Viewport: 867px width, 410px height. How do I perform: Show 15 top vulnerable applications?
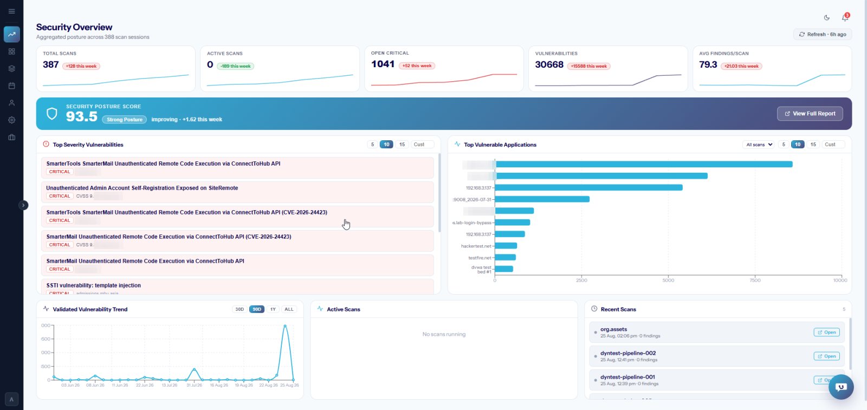[x=813, y=145]
